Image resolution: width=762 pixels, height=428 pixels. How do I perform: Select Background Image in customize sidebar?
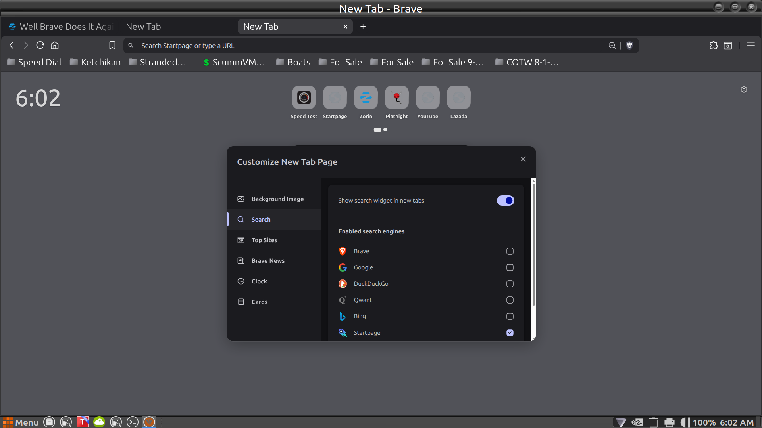pyautogui.click(x=277, y=199)
